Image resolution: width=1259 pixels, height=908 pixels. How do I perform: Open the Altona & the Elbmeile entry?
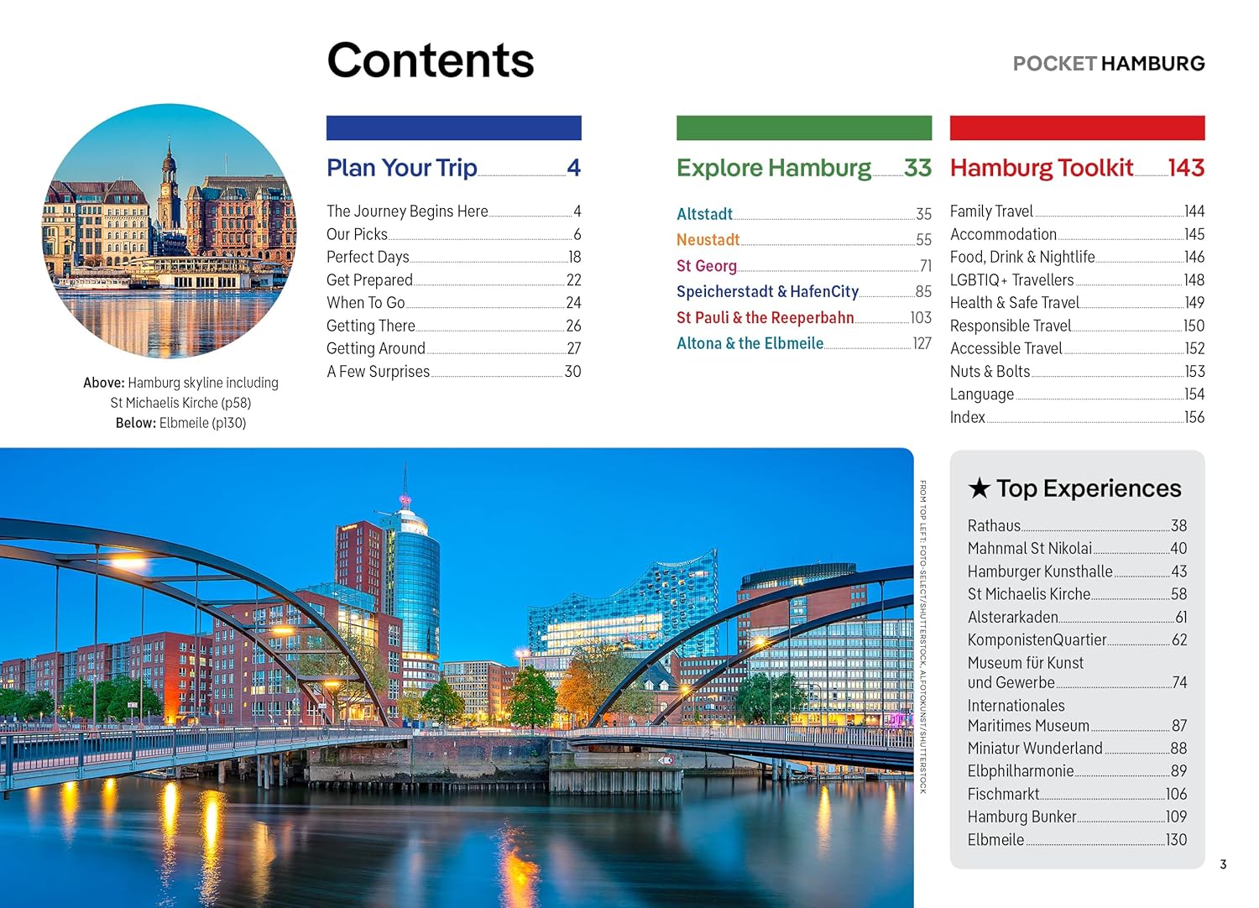point(750,343)
